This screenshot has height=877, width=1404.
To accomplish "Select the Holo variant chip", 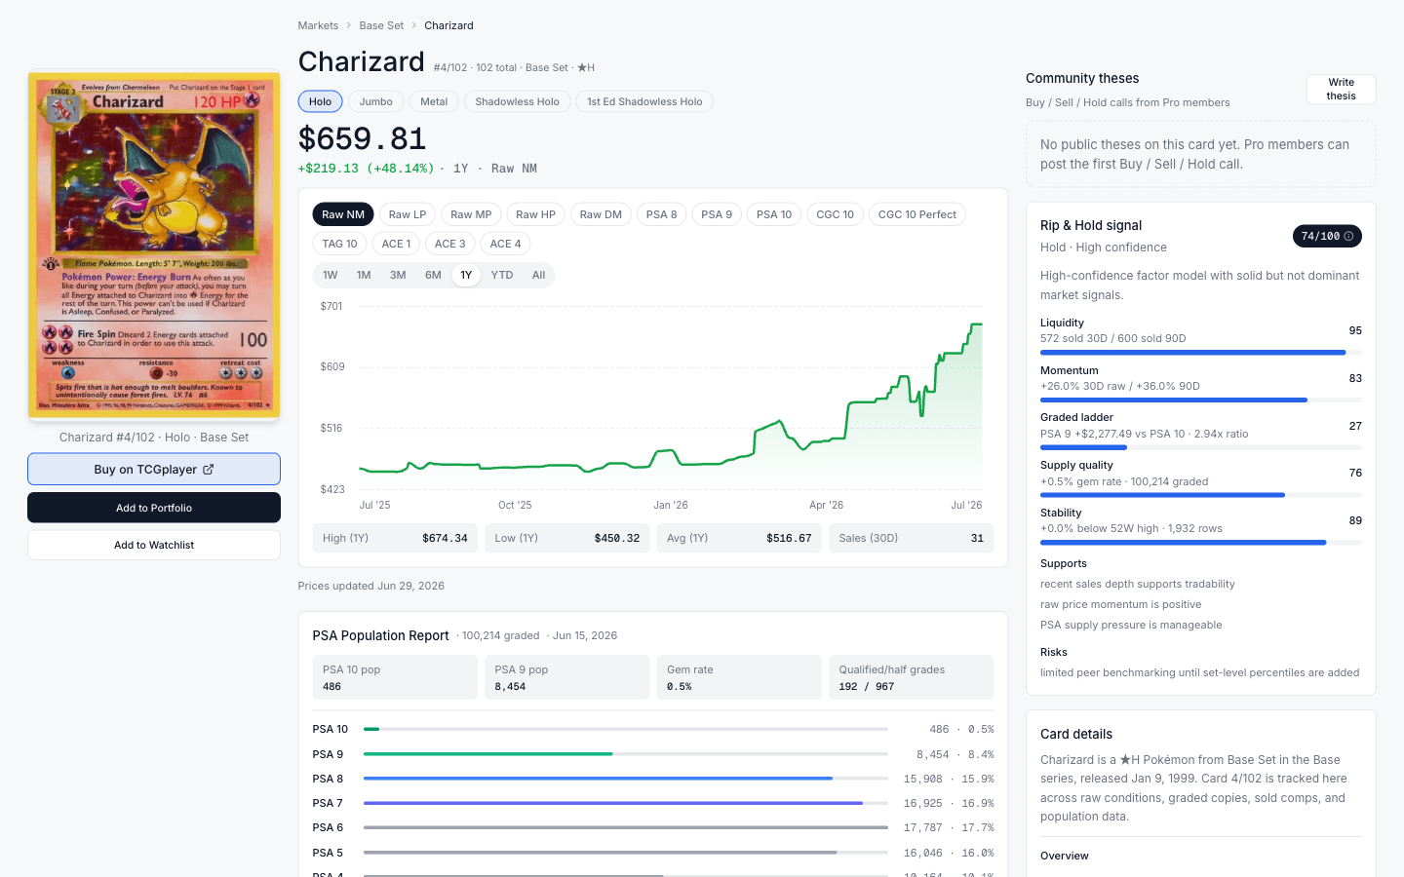I will coord(320,101).
